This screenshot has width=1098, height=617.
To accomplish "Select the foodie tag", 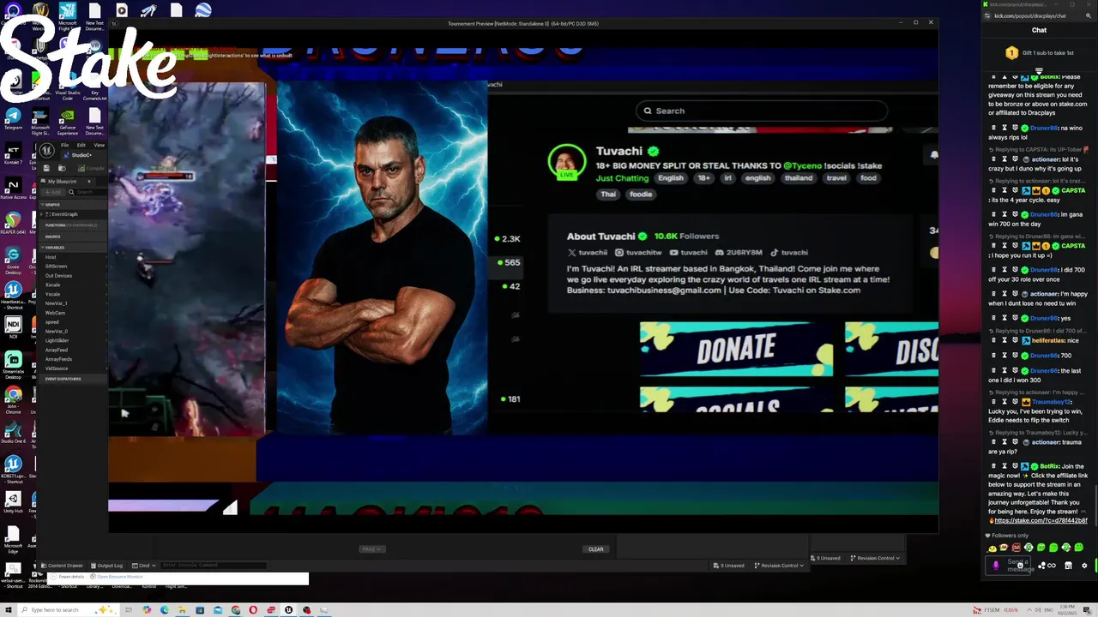I will [x=641, y=195].
